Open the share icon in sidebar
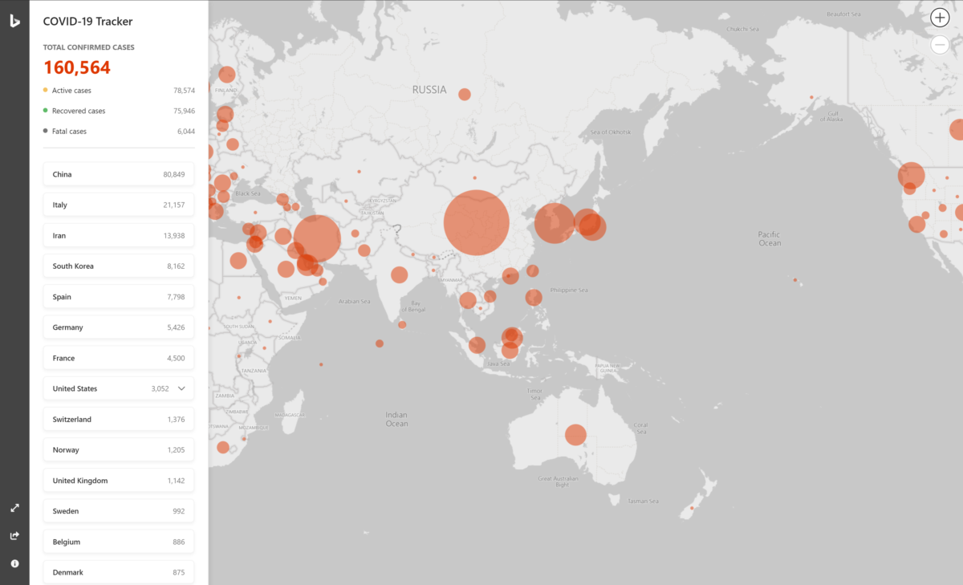This screenshot has width=963, height=585. coord(14,536)
